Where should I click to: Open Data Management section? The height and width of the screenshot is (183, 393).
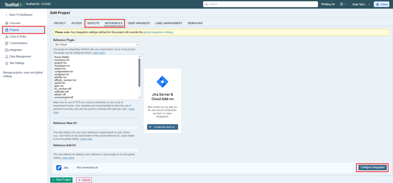coord(20,56)
